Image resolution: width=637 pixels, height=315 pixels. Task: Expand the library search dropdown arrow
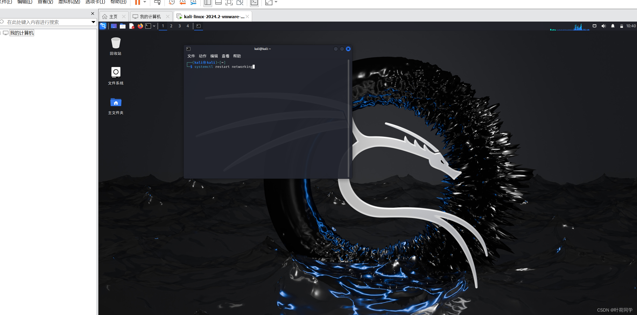pos(93,22)
